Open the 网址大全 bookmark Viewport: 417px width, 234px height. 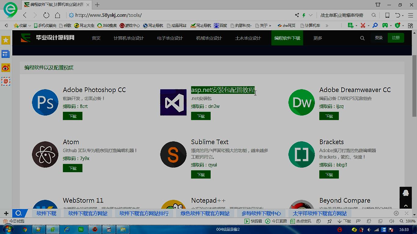pos(85,26)
